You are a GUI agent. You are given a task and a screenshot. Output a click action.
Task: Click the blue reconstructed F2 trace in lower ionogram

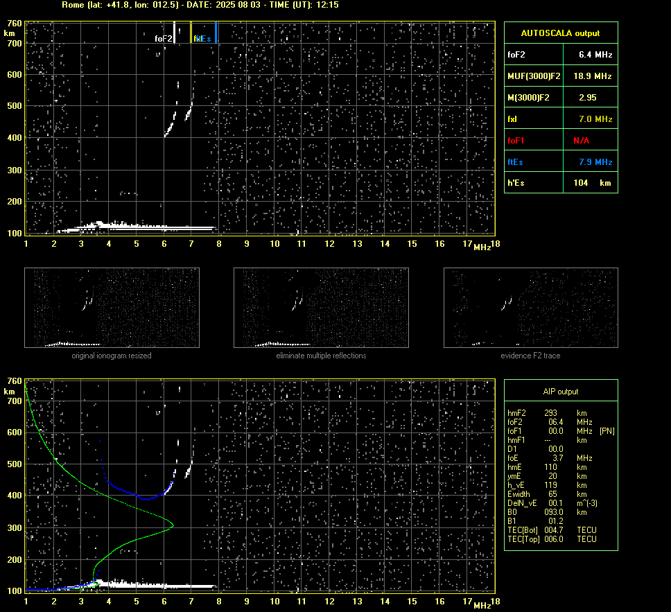pyautogui.click(x=146, y=498)
